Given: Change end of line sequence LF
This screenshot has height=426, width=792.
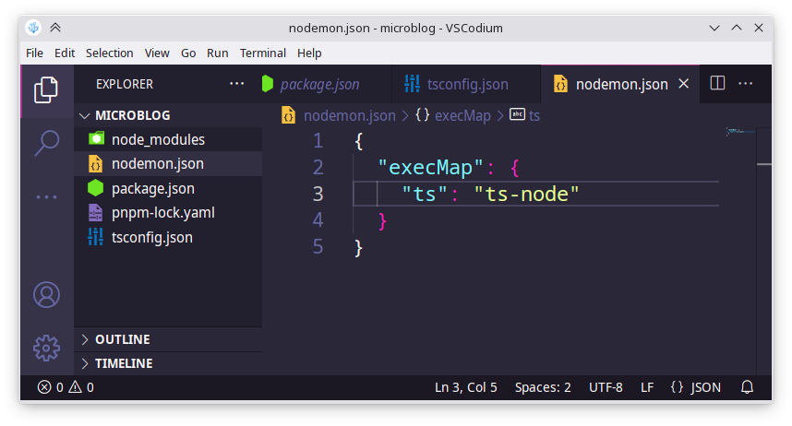Looking at the screenshot, I should [x=647, y=387].
